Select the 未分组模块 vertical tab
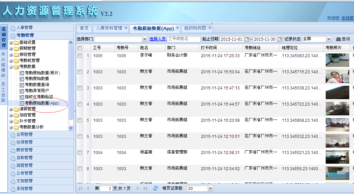 pos(3,65)
